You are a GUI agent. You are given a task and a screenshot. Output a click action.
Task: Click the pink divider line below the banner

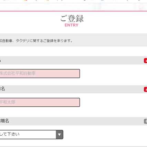pyautogui.click(x=73, y=11)
